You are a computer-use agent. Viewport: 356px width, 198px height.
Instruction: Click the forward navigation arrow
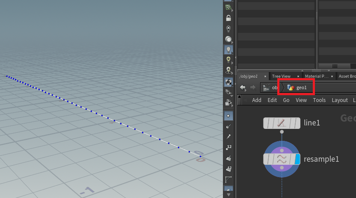(x=253, y=87)
